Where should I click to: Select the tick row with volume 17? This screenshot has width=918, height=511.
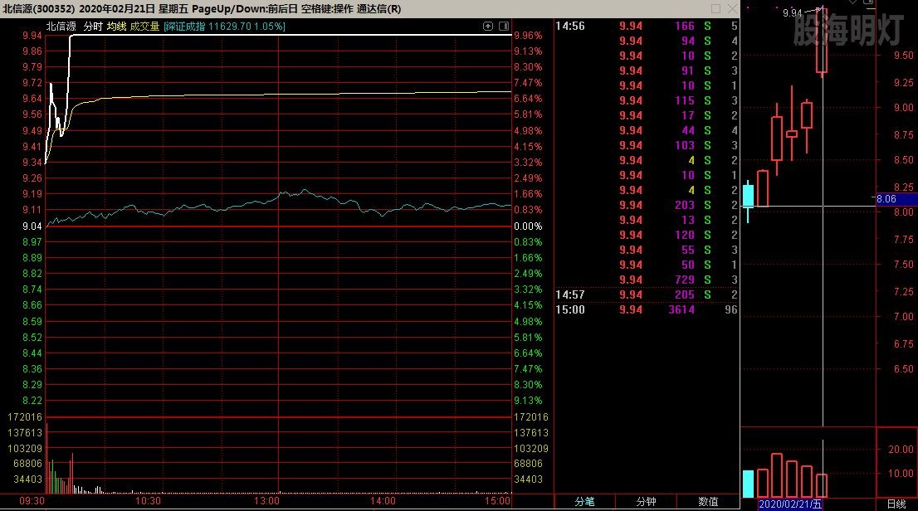(x=647, y=116)
